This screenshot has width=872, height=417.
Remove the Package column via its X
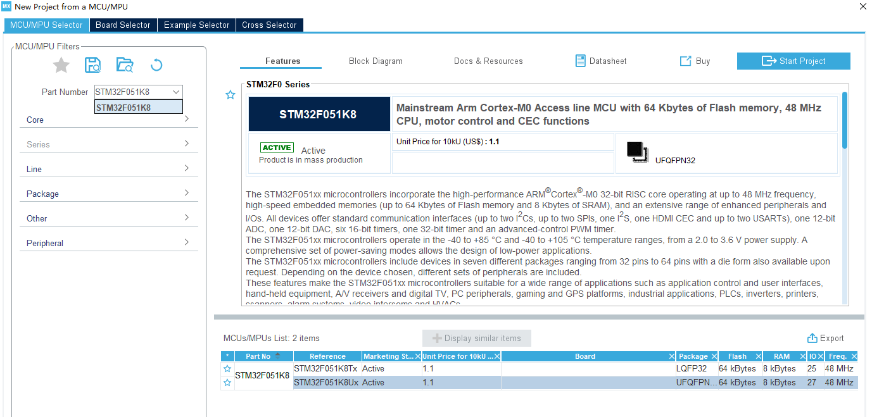coord(714,356)
